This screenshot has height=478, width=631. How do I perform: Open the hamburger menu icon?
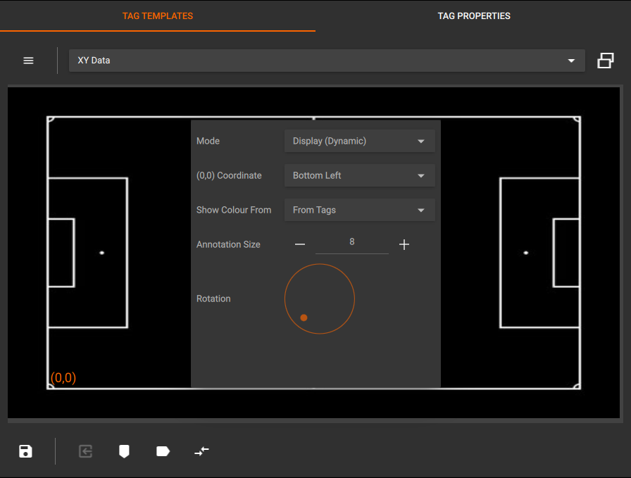point(28,61)
